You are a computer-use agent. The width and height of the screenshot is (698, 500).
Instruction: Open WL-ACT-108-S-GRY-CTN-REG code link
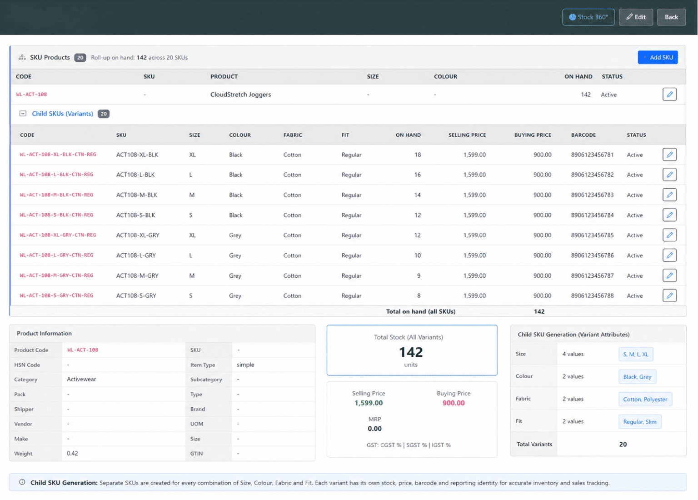(x=56, y=295)
